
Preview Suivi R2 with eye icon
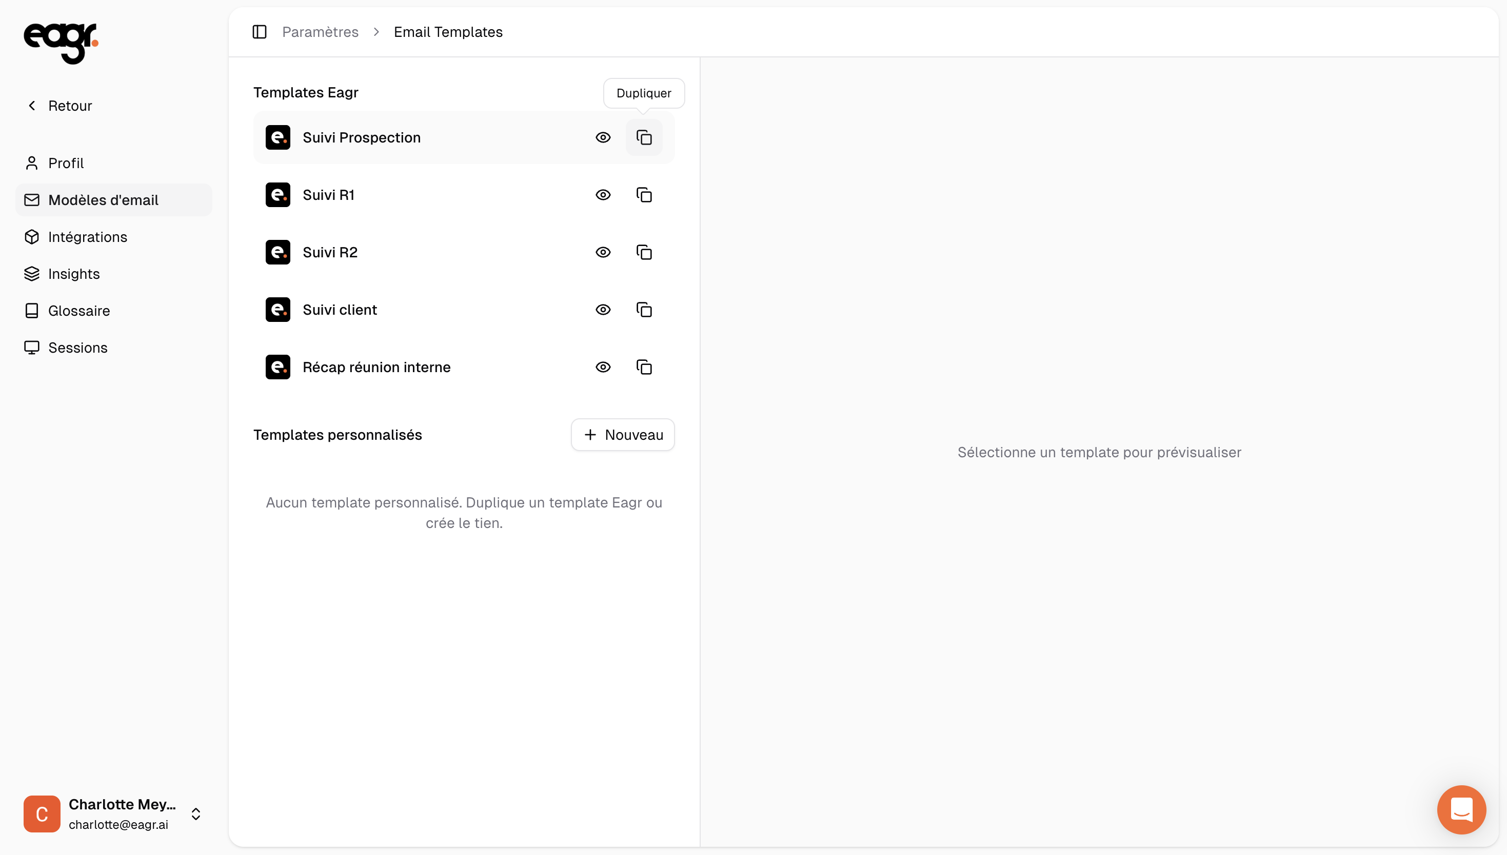pos(603,253)
